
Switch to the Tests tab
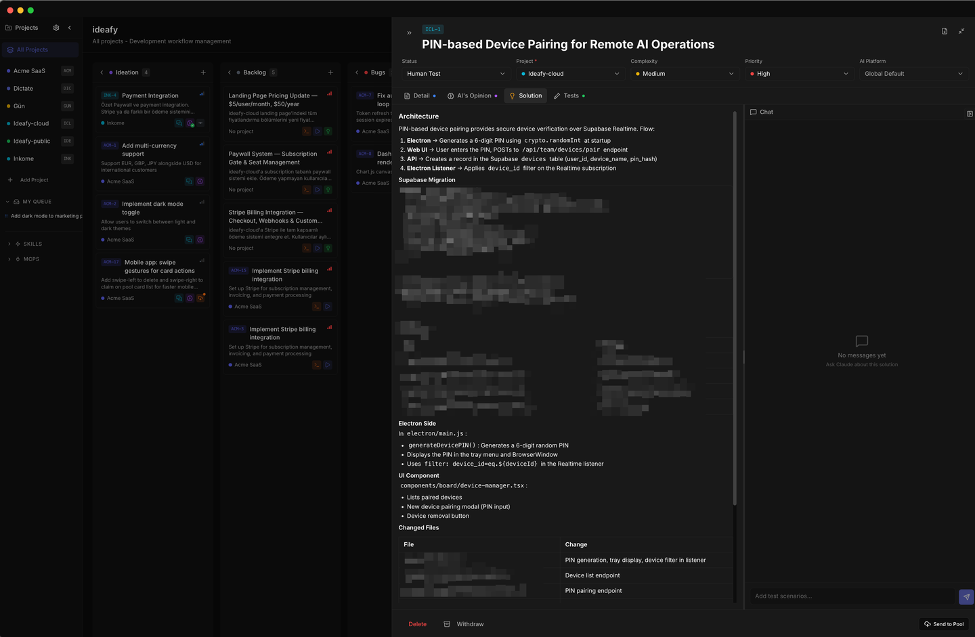point(569,96)
